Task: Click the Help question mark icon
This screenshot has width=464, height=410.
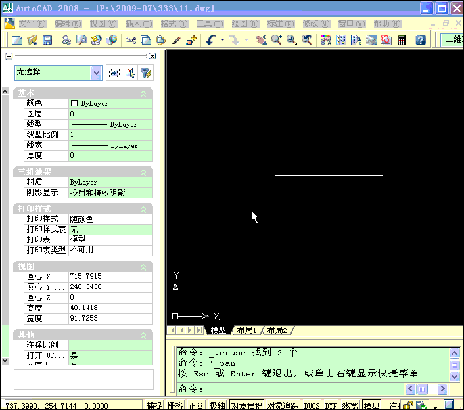Action: coord(421,40)
